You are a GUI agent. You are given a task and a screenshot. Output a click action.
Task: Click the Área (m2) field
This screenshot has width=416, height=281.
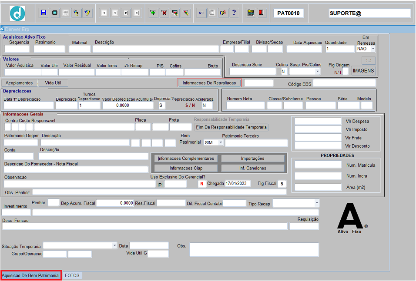click(318, 187)
